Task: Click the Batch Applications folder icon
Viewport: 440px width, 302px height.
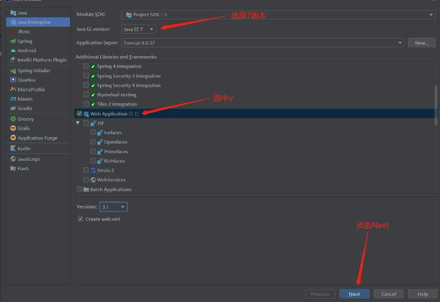Action: pos(87,189)
